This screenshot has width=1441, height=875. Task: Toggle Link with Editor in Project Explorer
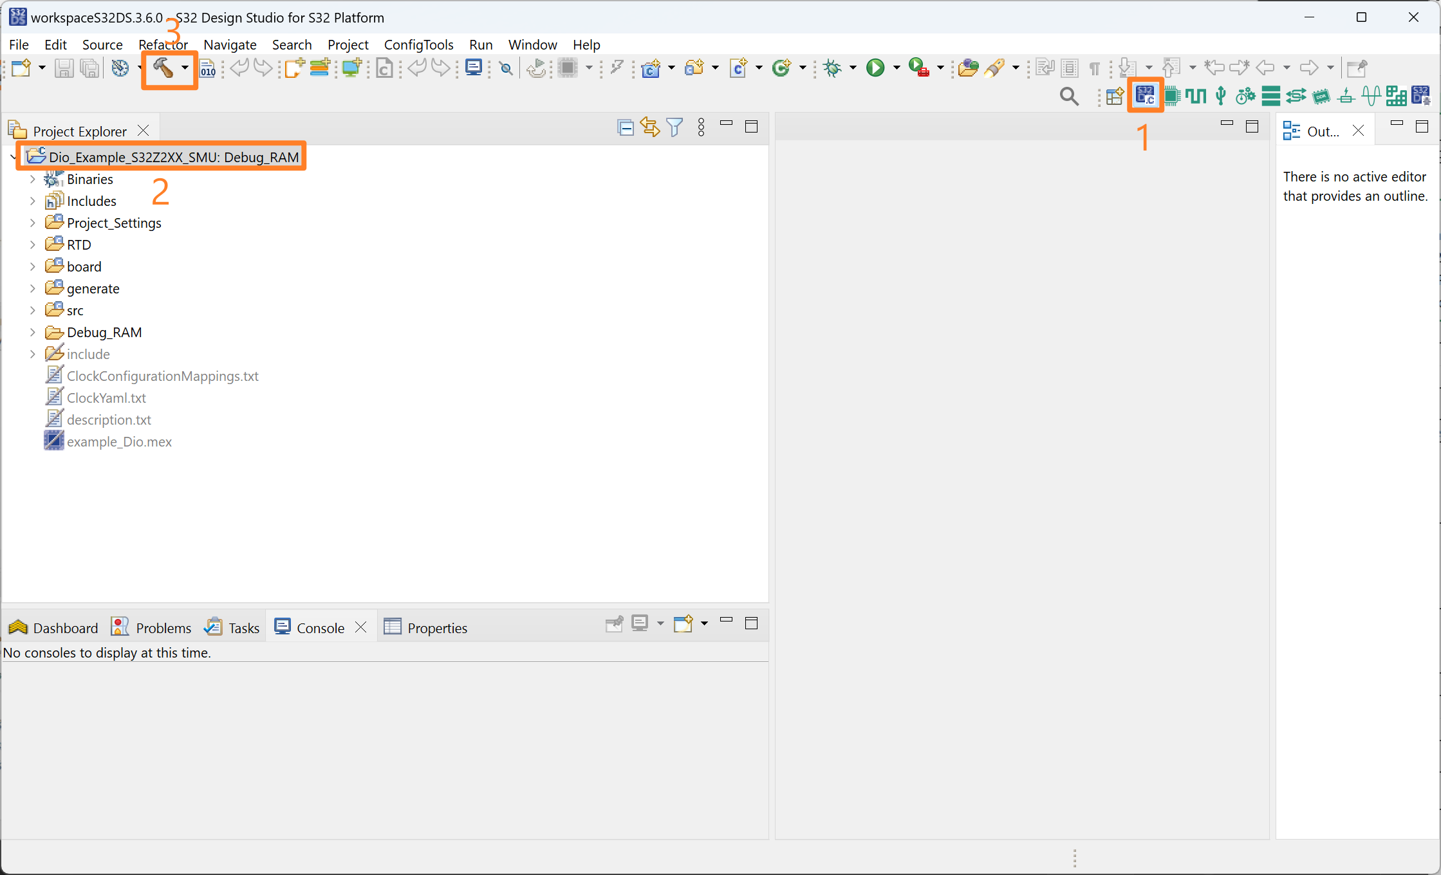tap(650, 127)
